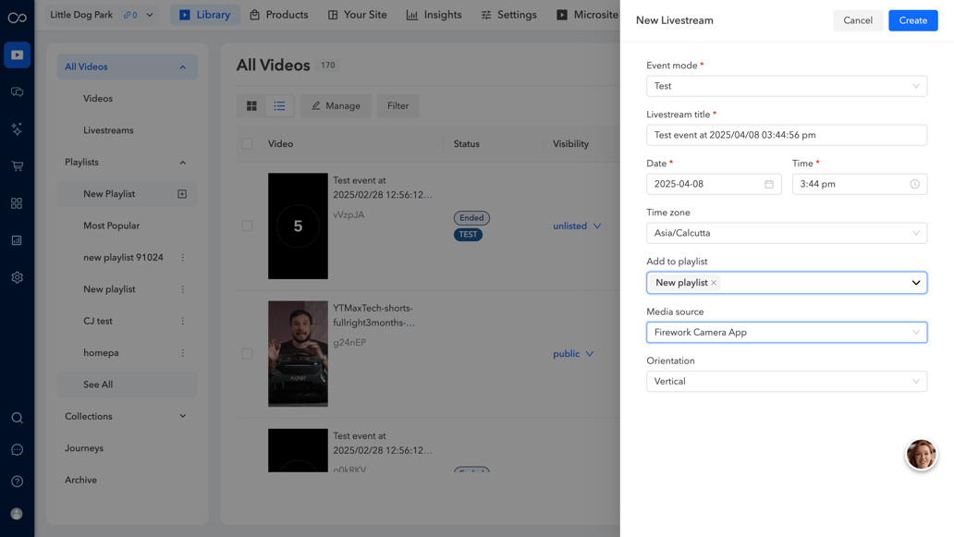
Task: Click the Livestream title input field
Action: [x=787, y=135]
